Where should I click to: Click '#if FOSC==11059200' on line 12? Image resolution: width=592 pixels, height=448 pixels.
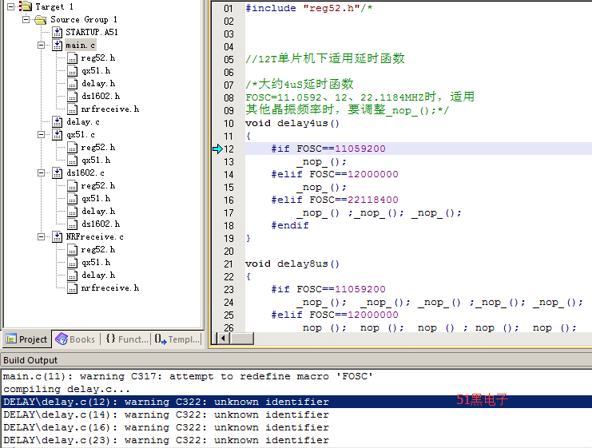328,149
